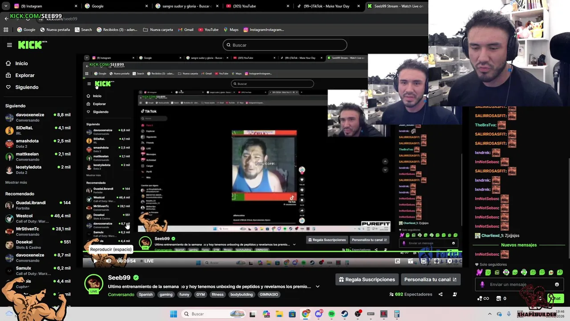Image resolution: width=570 pixels, height=321 pixels.
Task: Open the tab search dropdown arrow
Action: (5, 6)
